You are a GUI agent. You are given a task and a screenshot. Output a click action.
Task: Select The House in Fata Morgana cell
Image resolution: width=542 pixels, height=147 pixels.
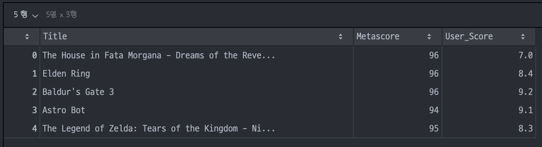[196, 55]
